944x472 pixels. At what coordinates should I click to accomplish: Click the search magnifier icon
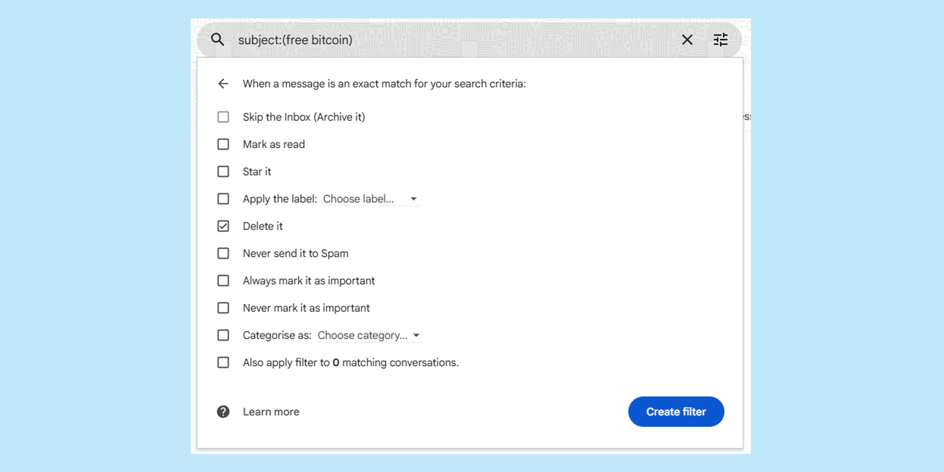coord(218,40)
